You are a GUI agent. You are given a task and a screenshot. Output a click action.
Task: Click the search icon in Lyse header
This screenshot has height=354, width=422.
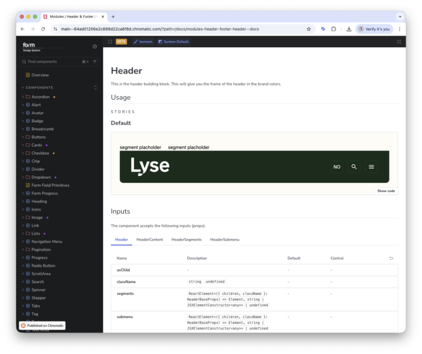click(354, 167)
